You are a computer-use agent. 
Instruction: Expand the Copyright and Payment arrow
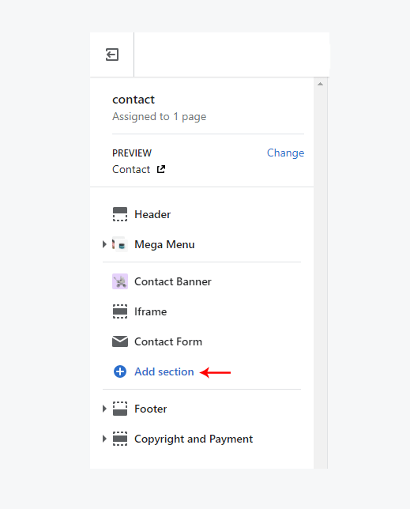[104, 439]
